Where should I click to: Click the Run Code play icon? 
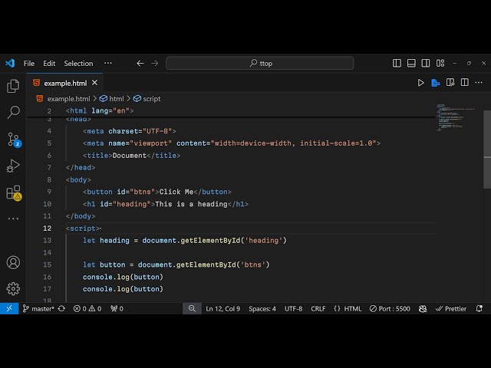tap(420, 83)
